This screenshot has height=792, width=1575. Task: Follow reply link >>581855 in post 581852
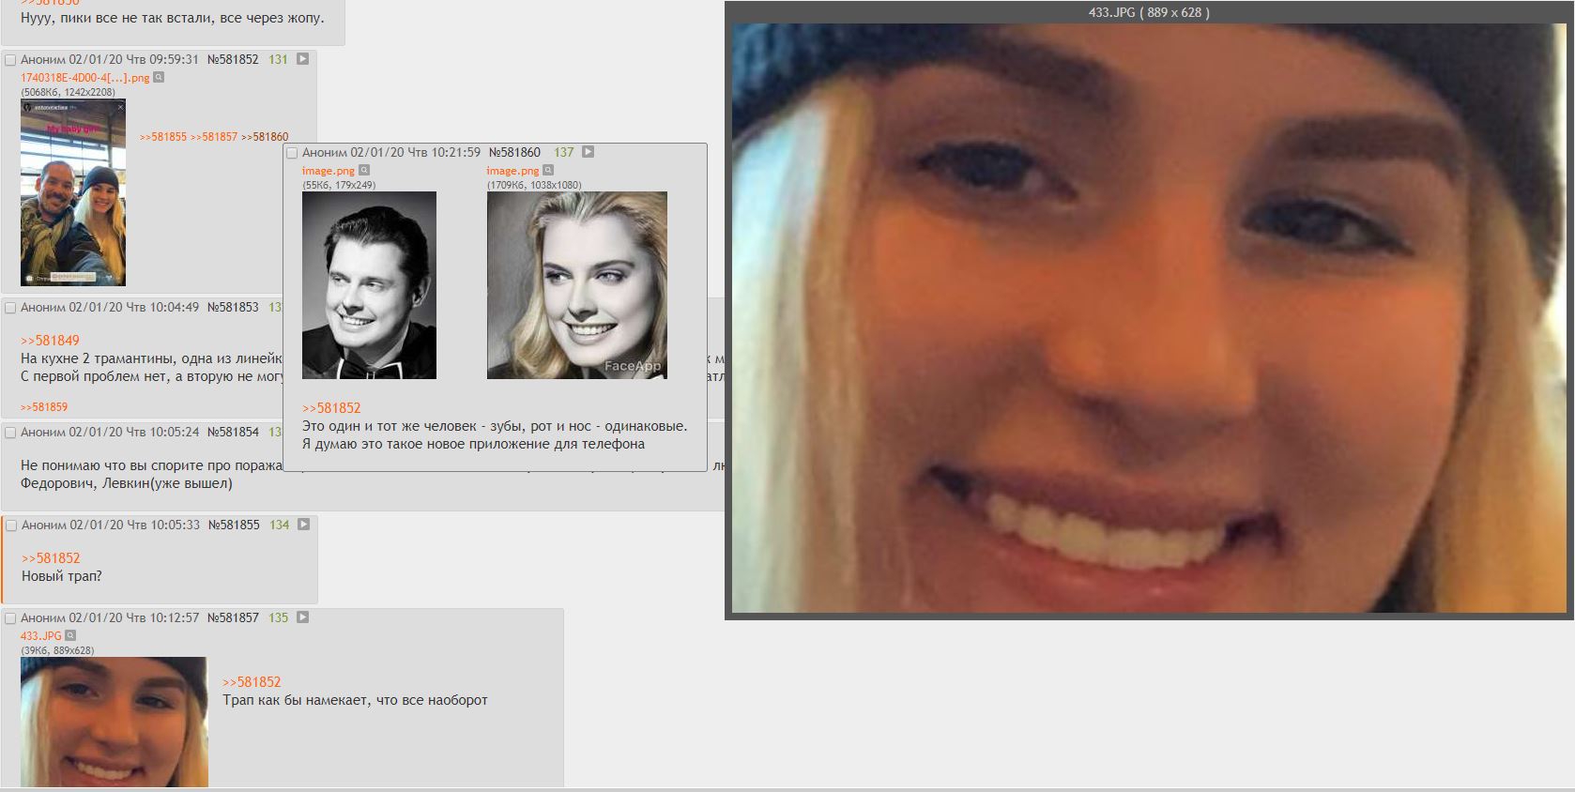point(163,137)
